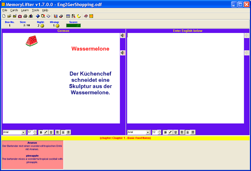Screen dimensions: 251x171
Task: Click the open folder toolbar icon
Action: point(9,16)
